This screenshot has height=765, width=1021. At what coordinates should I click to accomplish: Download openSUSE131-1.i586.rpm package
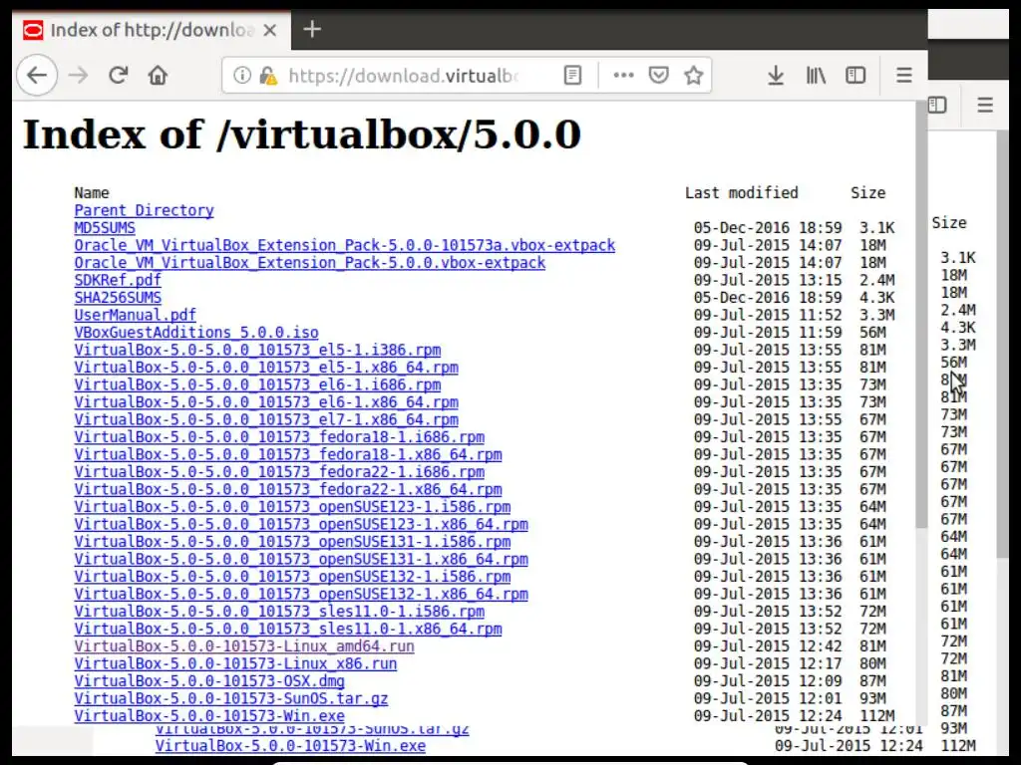292,542
